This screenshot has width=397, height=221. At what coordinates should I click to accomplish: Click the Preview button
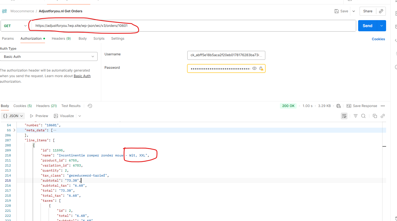tap(39, 116)
